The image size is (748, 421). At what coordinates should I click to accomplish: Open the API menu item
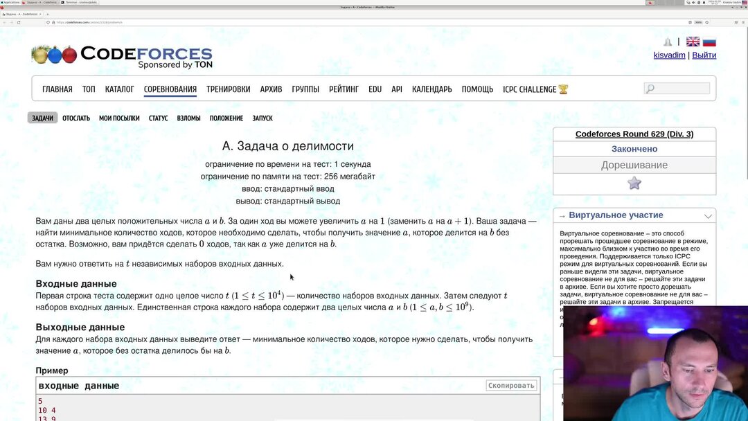click(396, 89)
